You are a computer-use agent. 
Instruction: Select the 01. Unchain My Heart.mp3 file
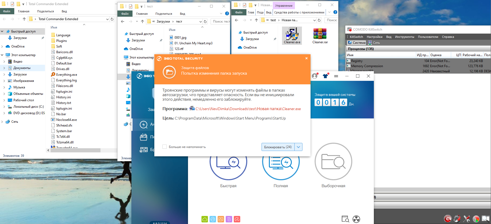coord(193,43)
